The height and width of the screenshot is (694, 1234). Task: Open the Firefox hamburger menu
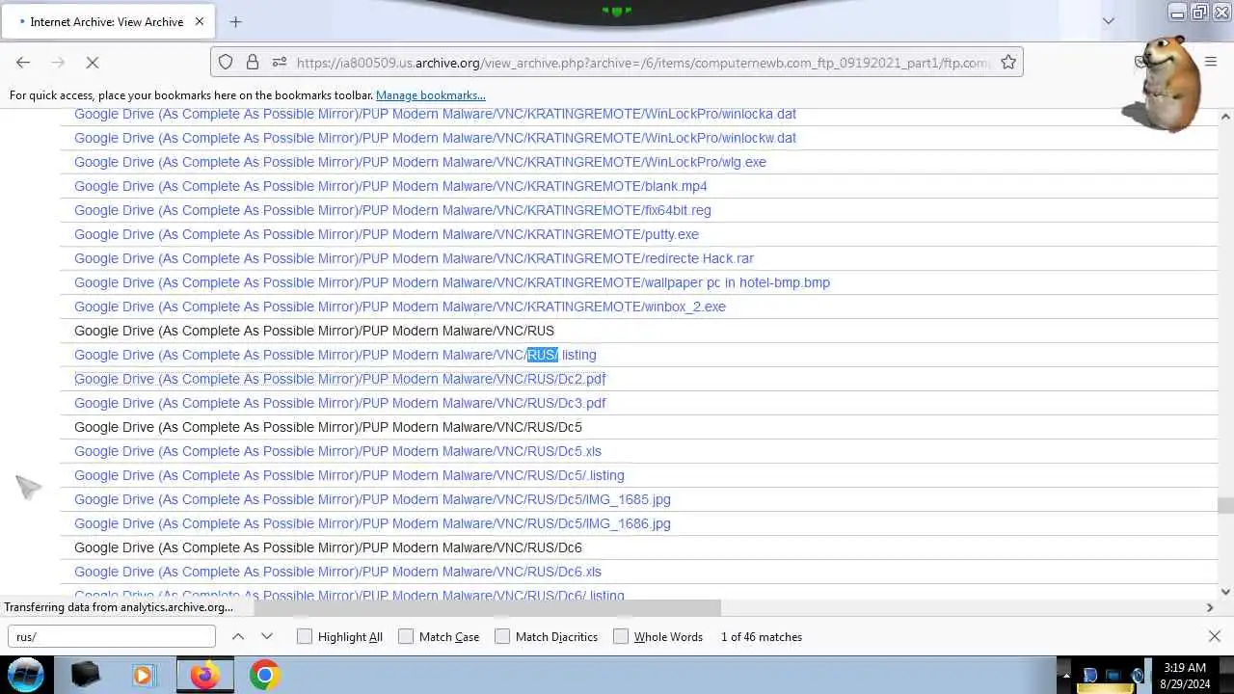point(1211,62)
